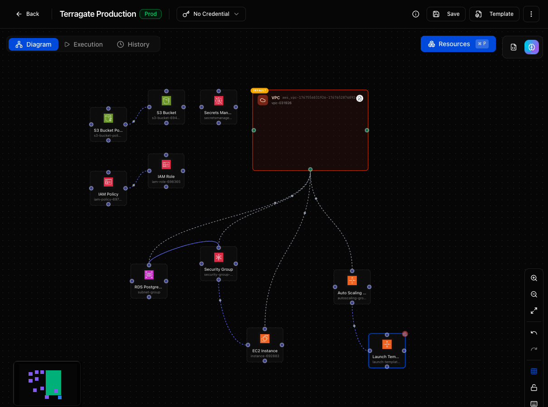Screen dimensions: 548x407
Task: Click the green Prod badge
Action: pyautogui.click(x=150, y=14)
